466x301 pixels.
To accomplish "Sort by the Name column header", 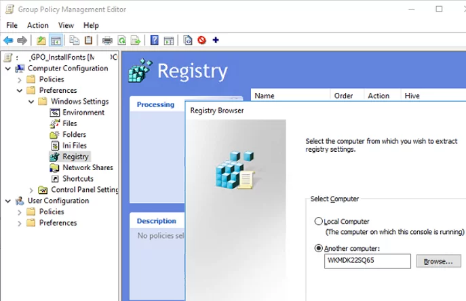I will coord(290,96).
